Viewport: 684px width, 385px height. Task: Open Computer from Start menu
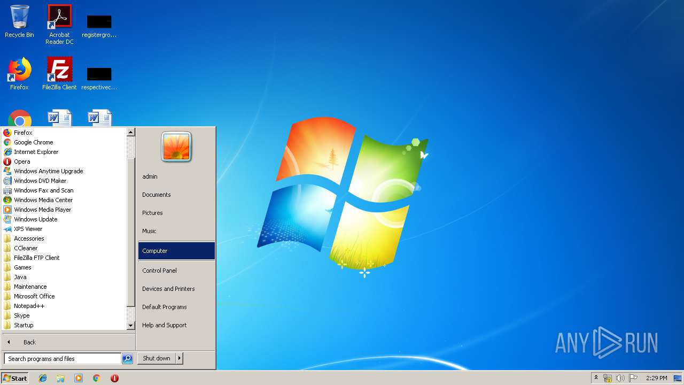coord(176,251)
